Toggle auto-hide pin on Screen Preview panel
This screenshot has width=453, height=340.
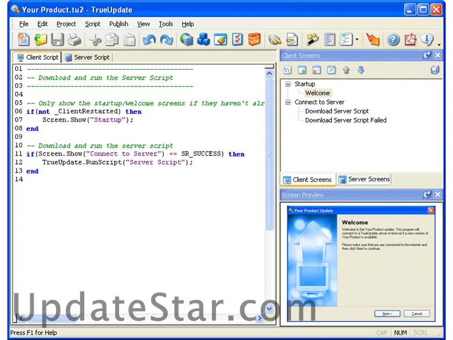pos(427,195)
